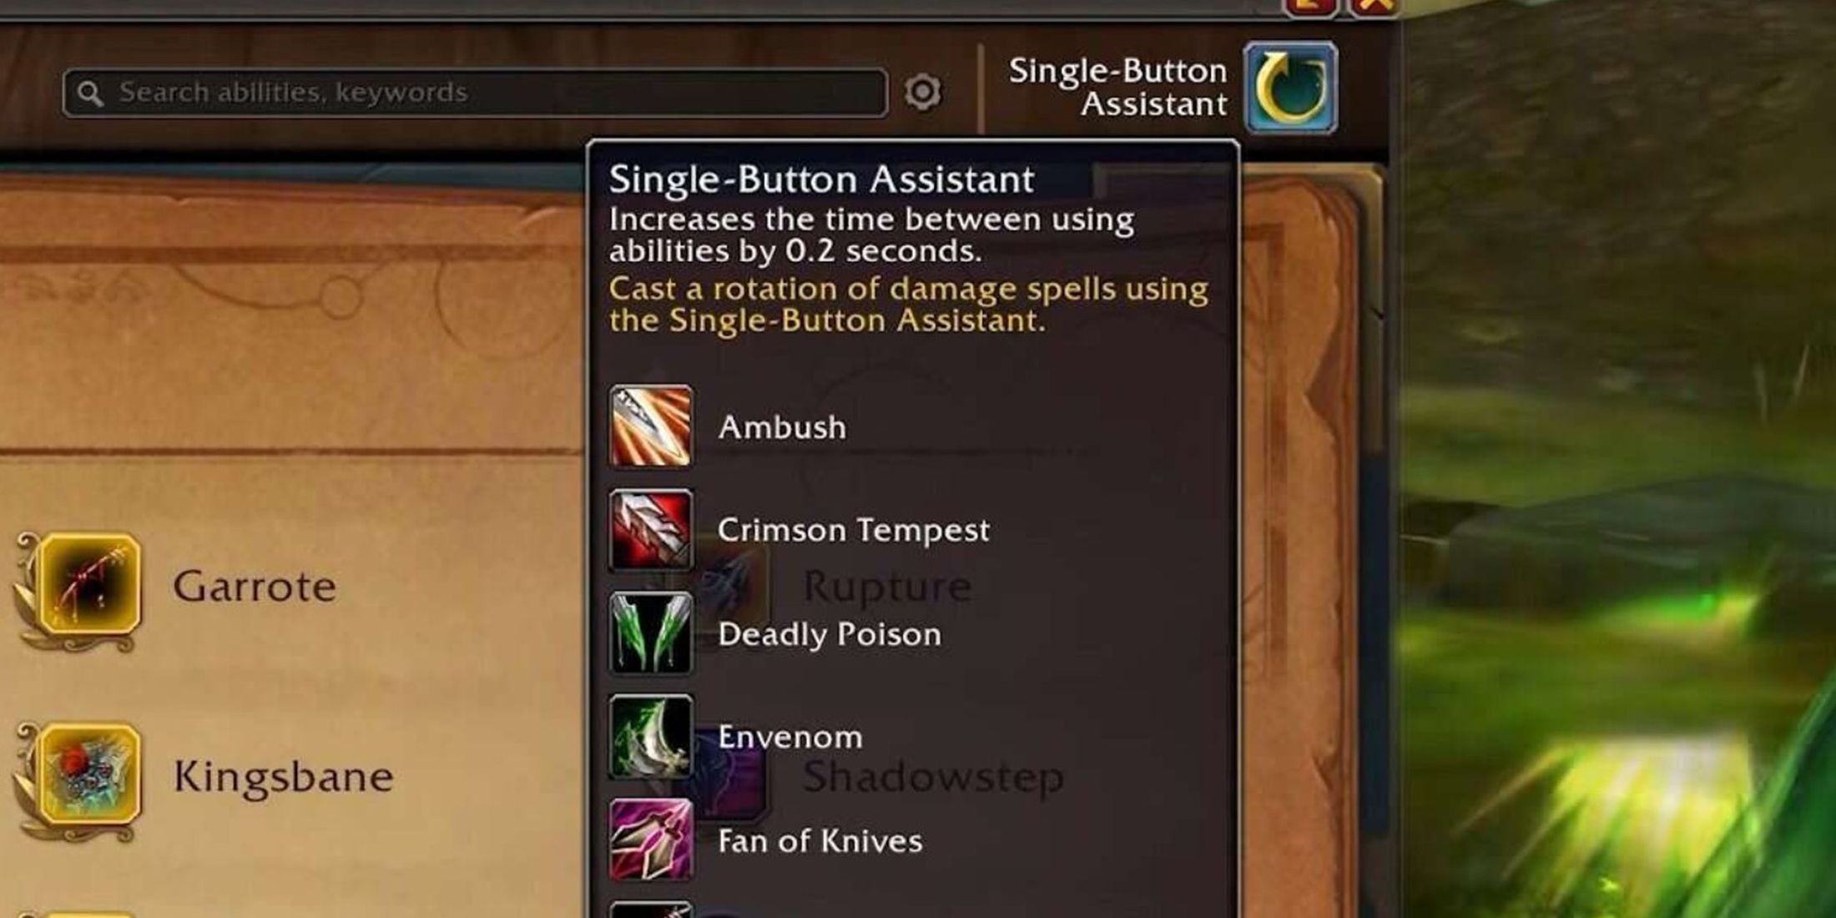Screen dimensions: 1836x918
Task: Click the Kingsbane ability icon
Action: [88, 775]
